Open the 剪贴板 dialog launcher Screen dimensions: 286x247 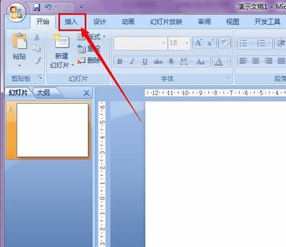(x=40, y=77)
